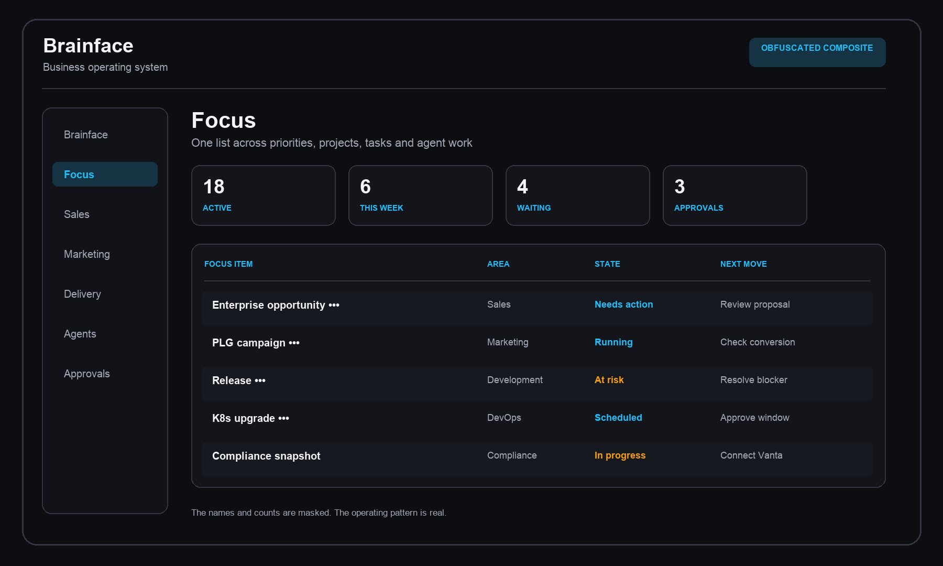Viewport: 943px width, 566px height.
Task: Click the Brainface header title
Action: click(x=88, y=46)
